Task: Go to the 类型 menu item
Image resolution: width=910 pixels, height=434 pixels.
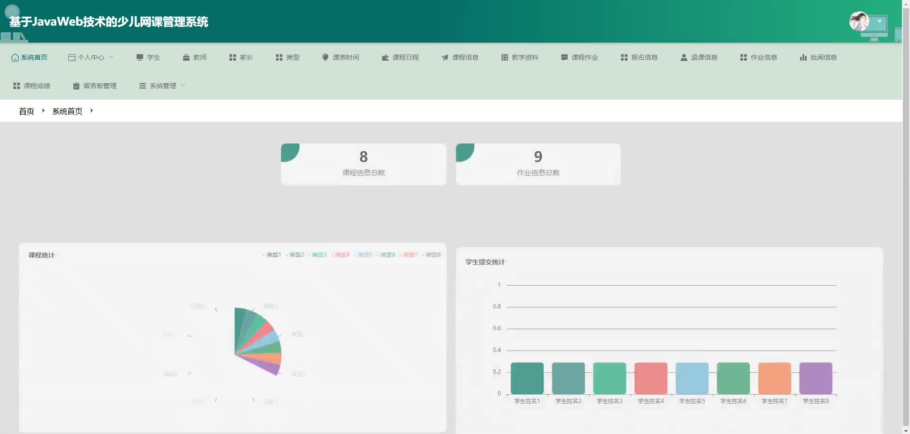Action: pos(288,57)
